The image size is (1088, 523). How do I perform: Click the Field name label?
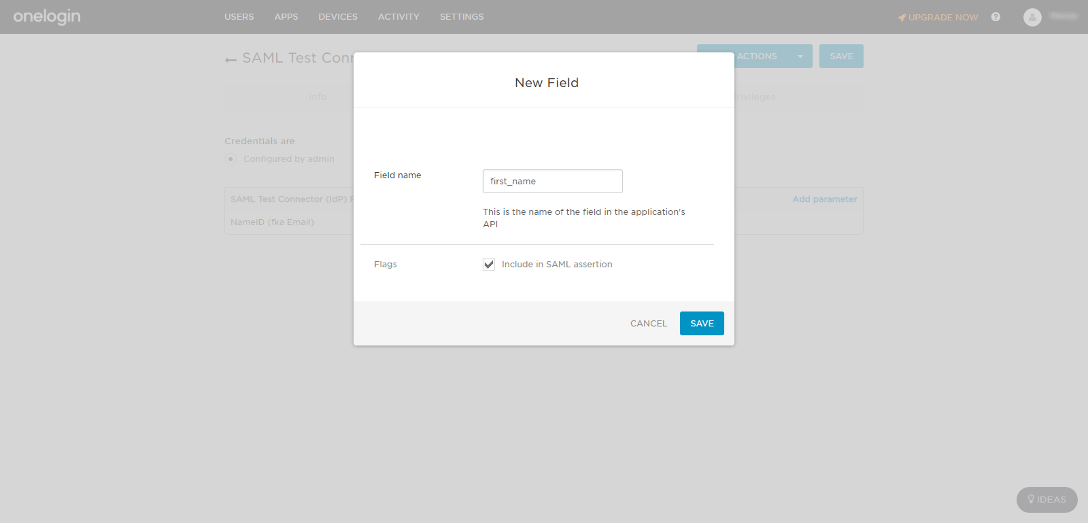click(x=397, y=175)
